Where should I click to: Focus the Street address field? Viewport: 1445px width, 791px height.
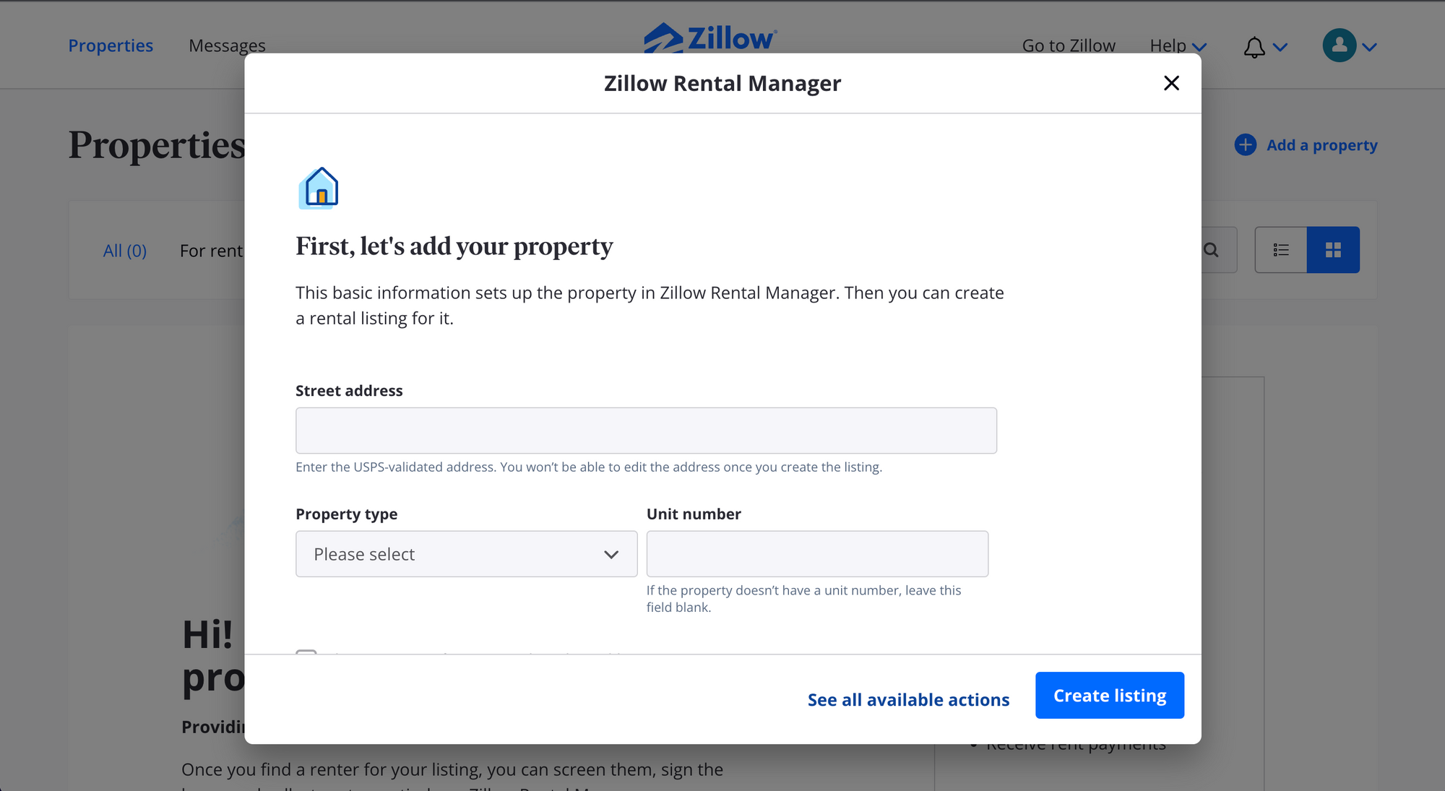click(x=646, y=431)
